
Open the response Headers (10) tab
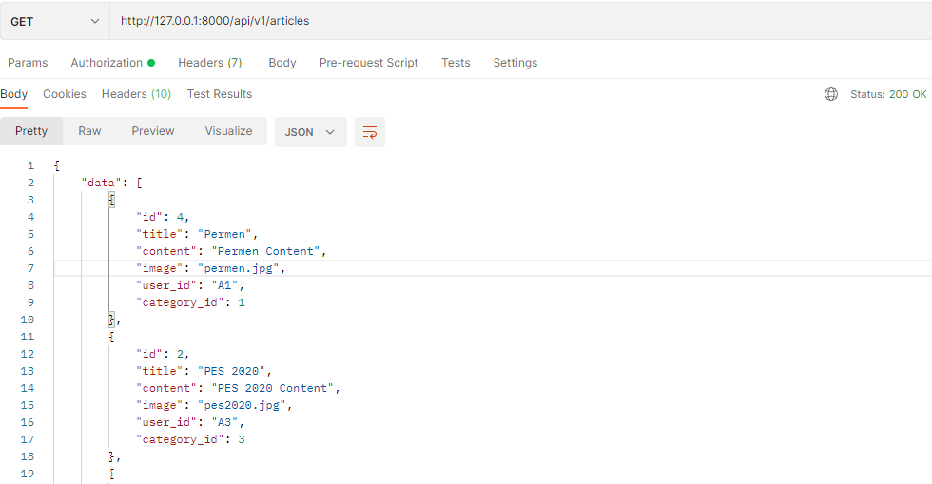[136, 94]
